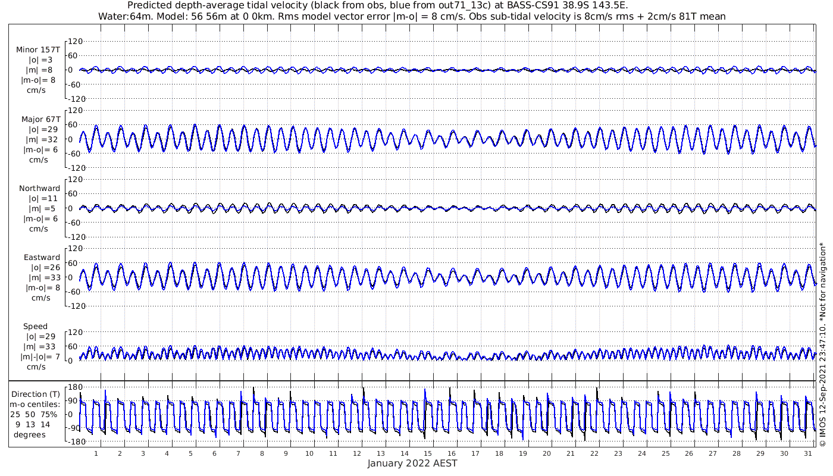Click the 'm-o centiles' label text

tap(36, 406)
